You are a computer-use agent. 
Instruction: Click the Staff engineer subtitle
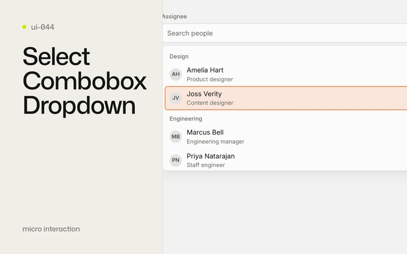tap(206, 165)
